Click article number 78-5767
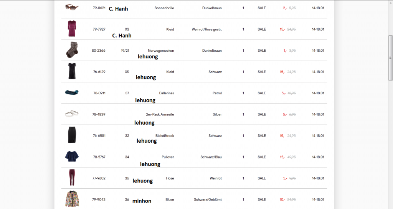This screenshot has width=393, height=209. tap(99, 157)
